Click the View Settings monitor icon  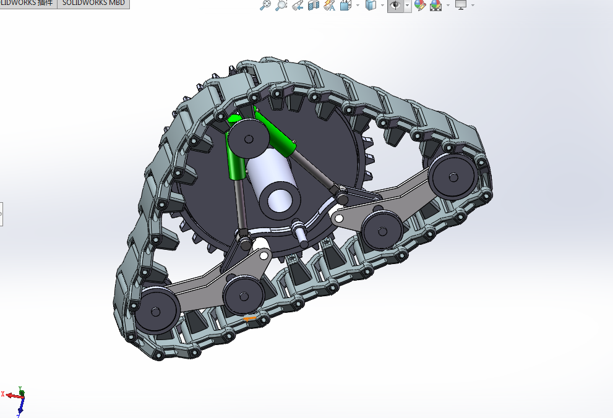(461, 5)
